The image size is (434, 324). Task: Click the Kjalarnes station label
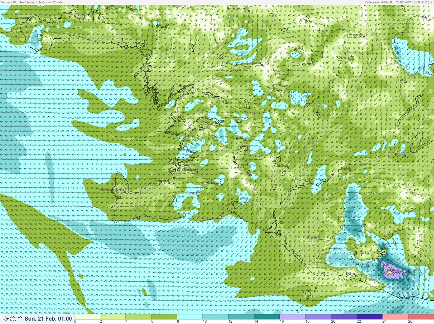click(x=185, y=149)
